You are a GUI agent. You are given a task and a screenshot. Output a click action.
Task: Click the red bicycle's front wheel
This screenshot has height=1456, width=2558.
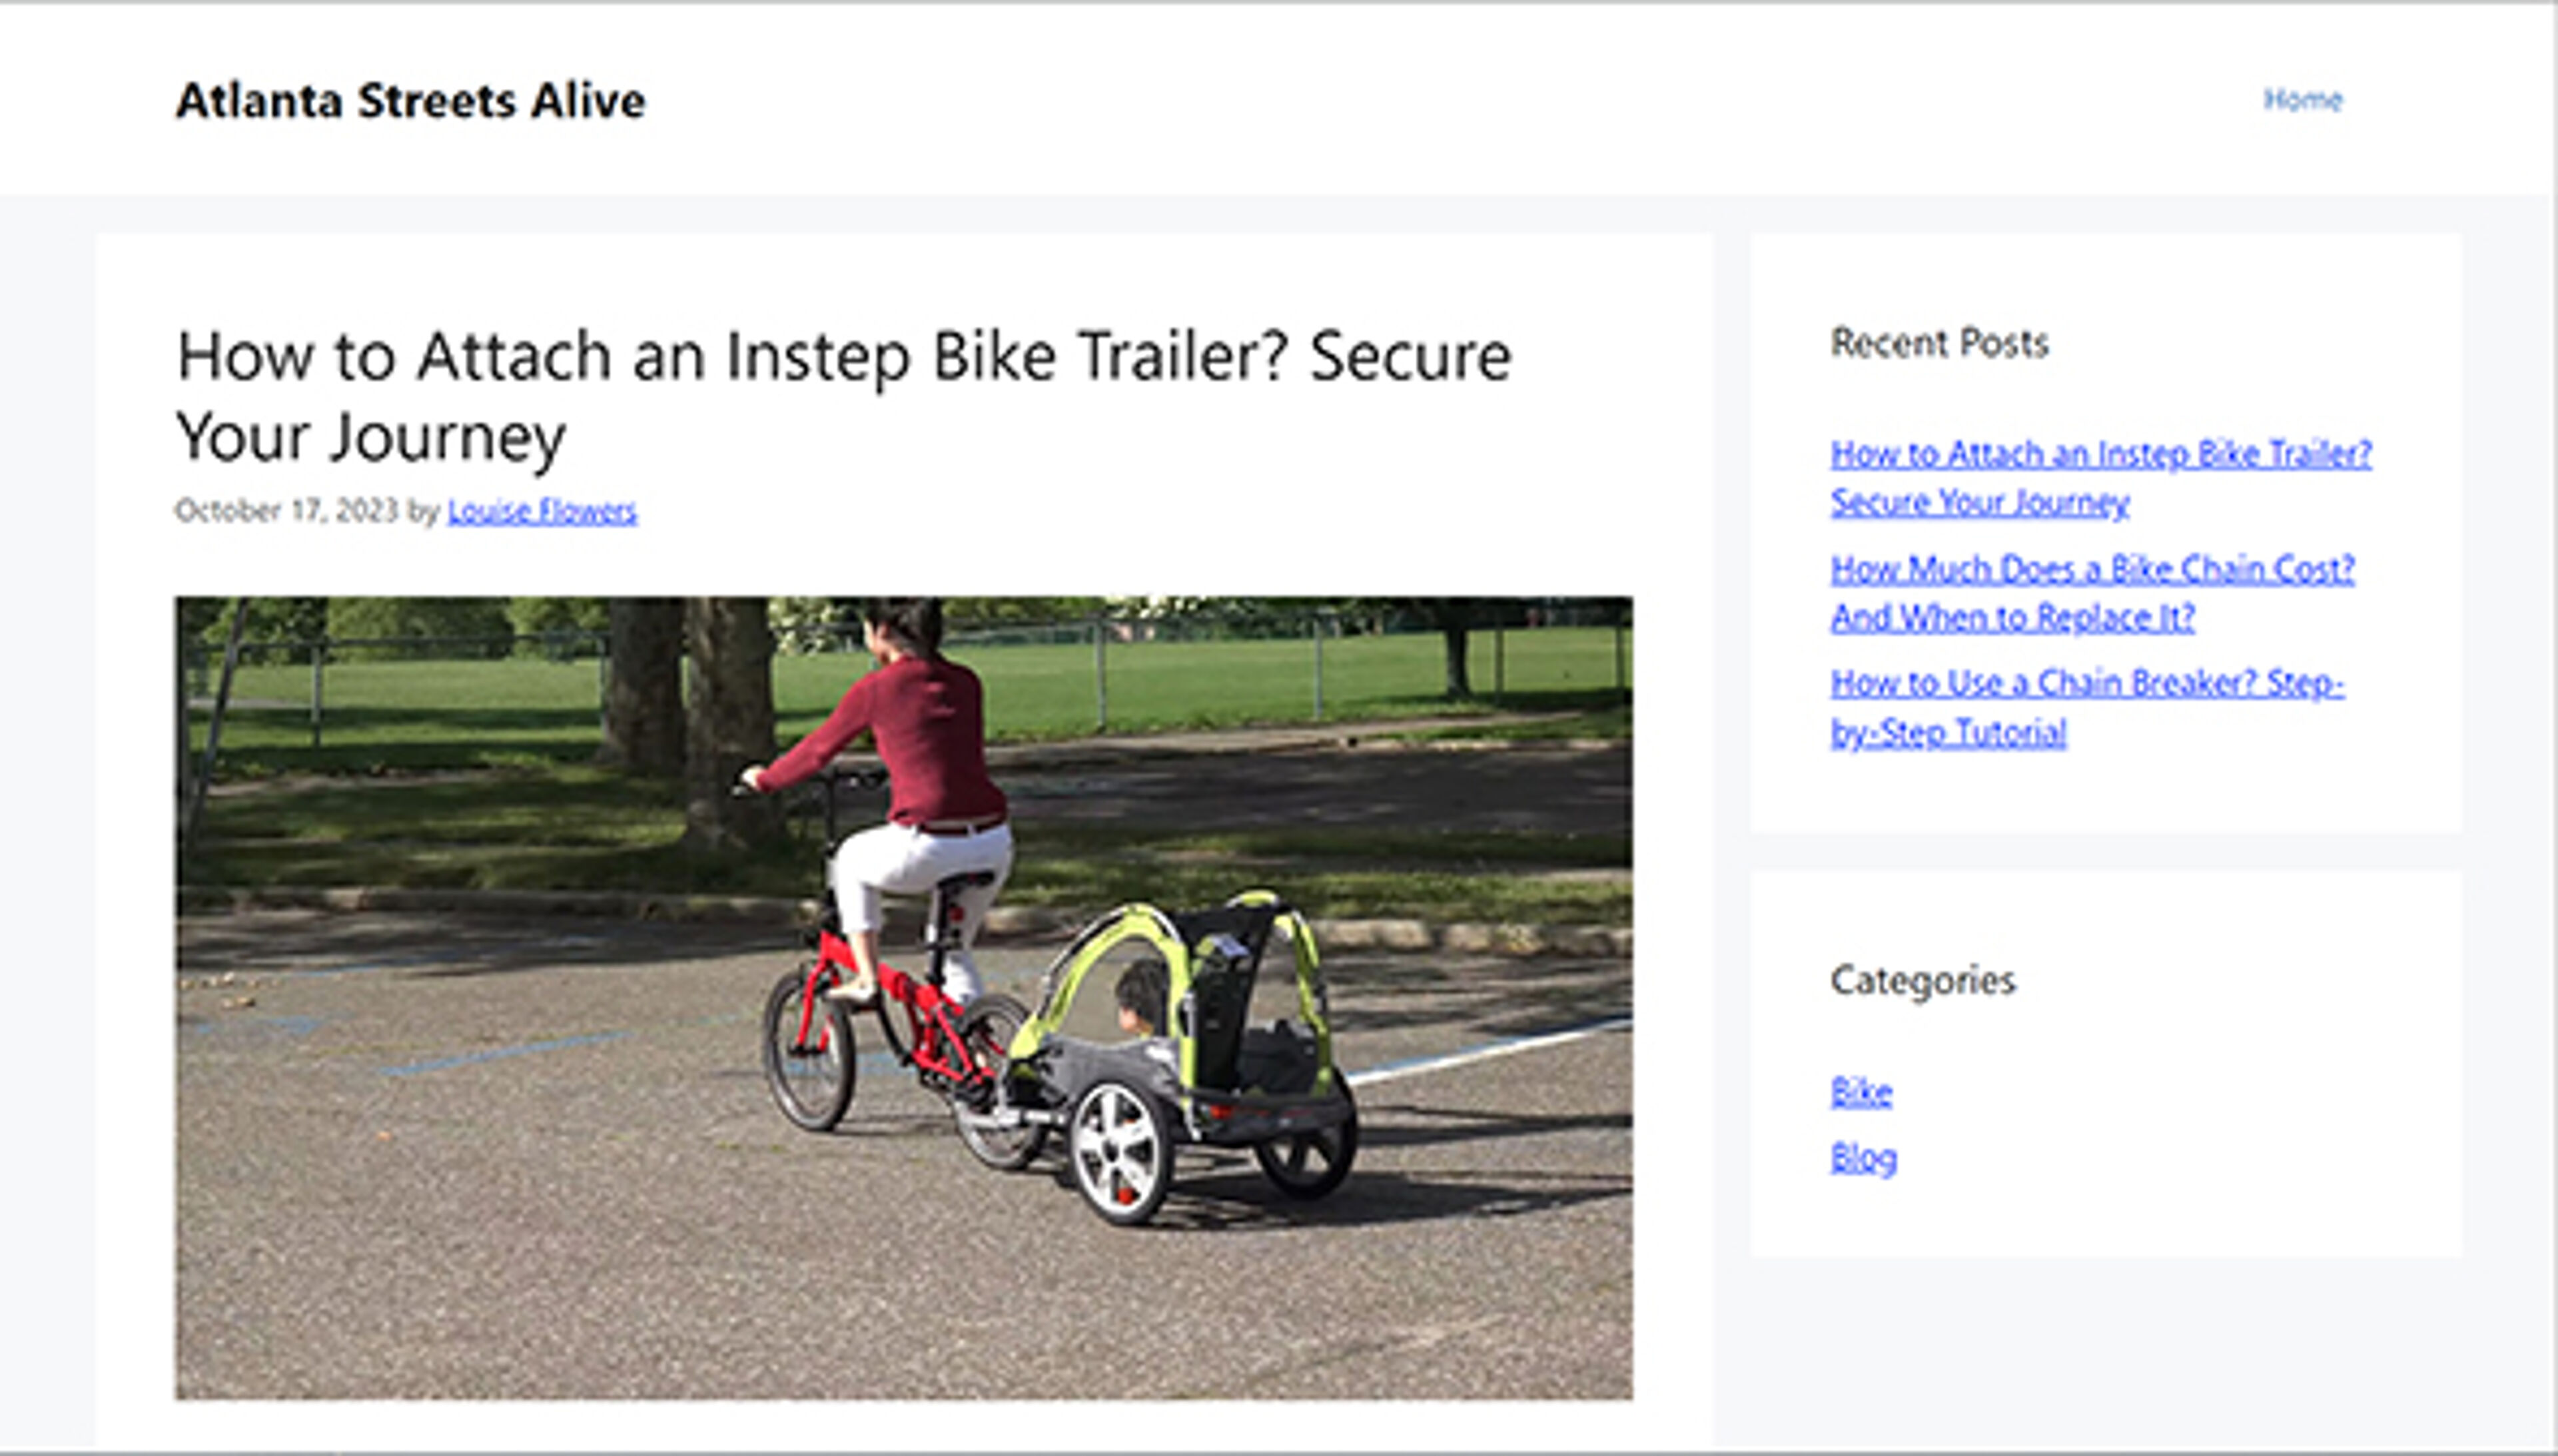click(808, 1050)
